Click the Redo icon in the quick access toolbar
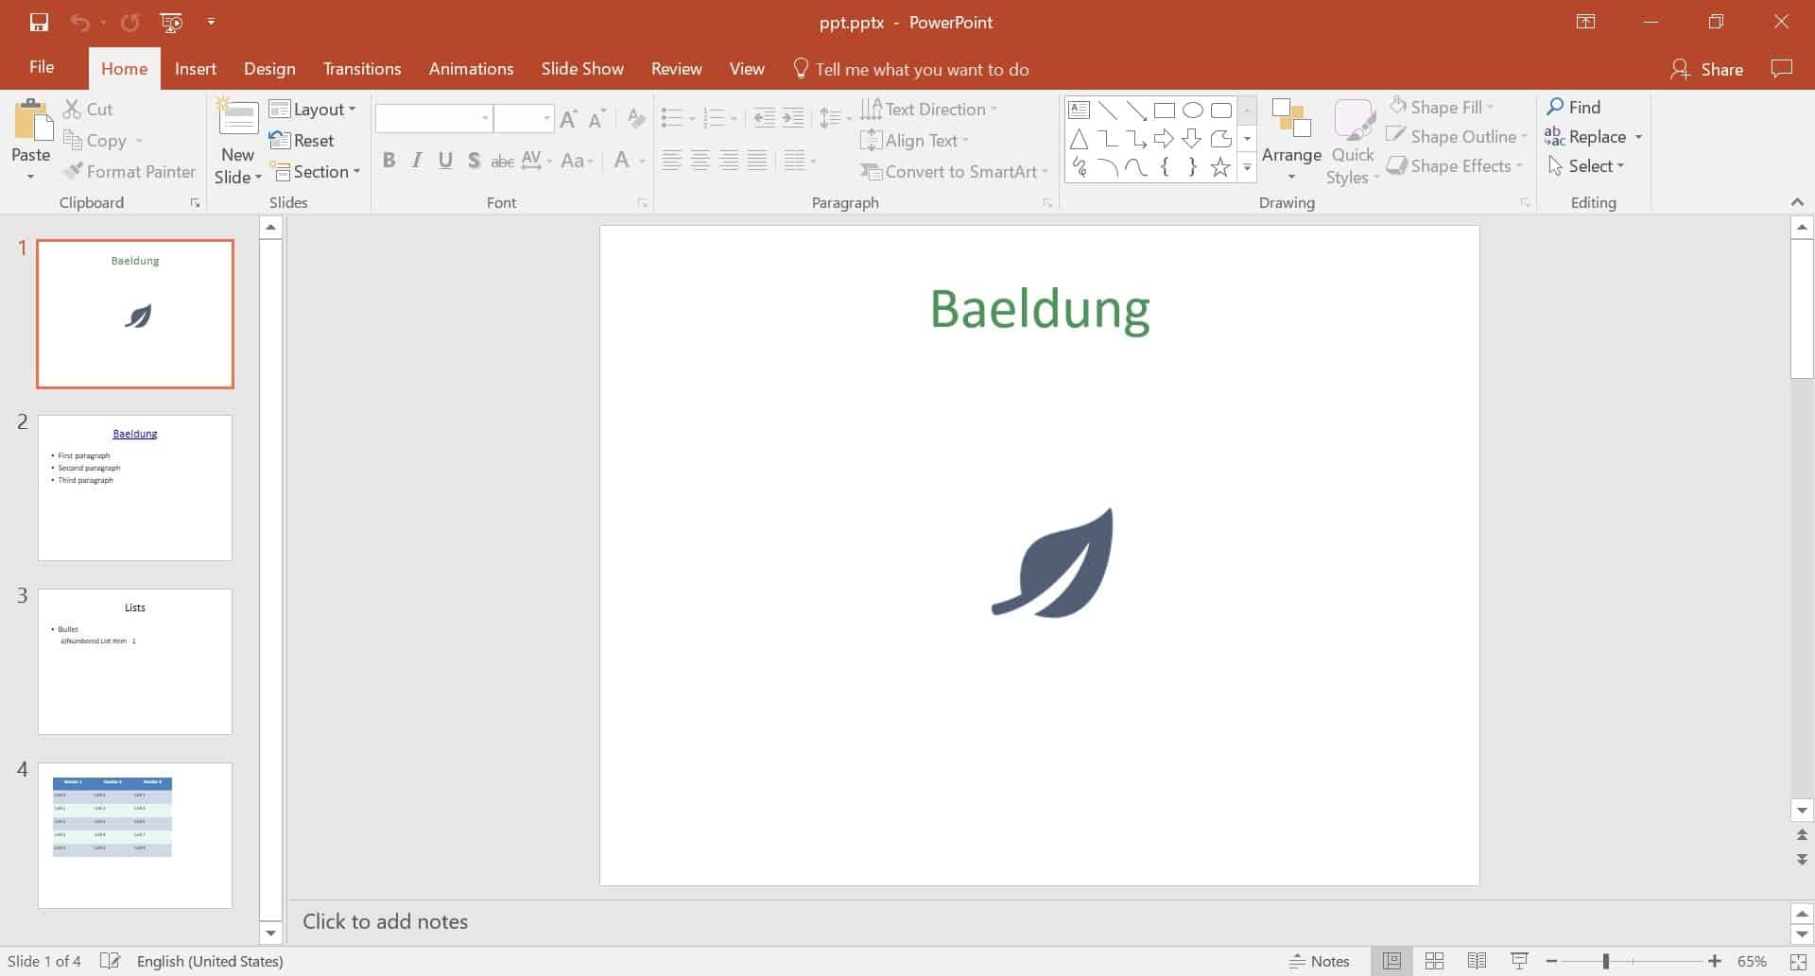Viewport: 1815px width, 976px height. (130, 23)
